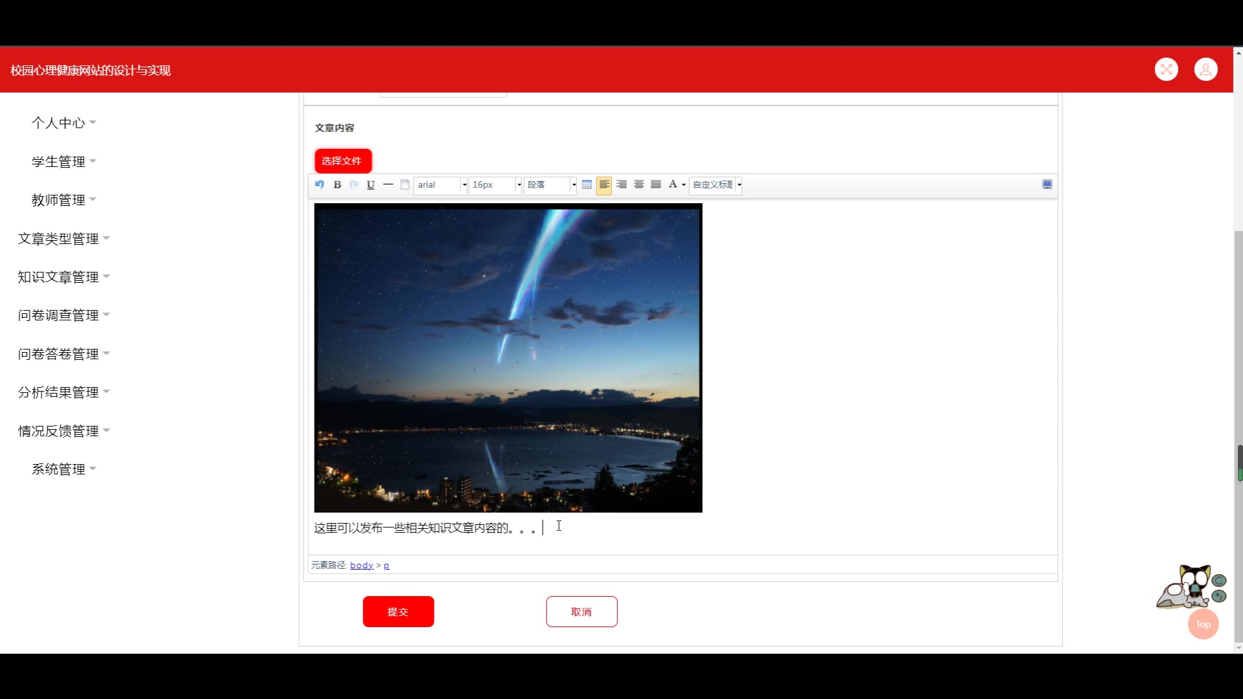The image size is (1243, 699).
Task: Set justified text alignment
Action: 656,184
